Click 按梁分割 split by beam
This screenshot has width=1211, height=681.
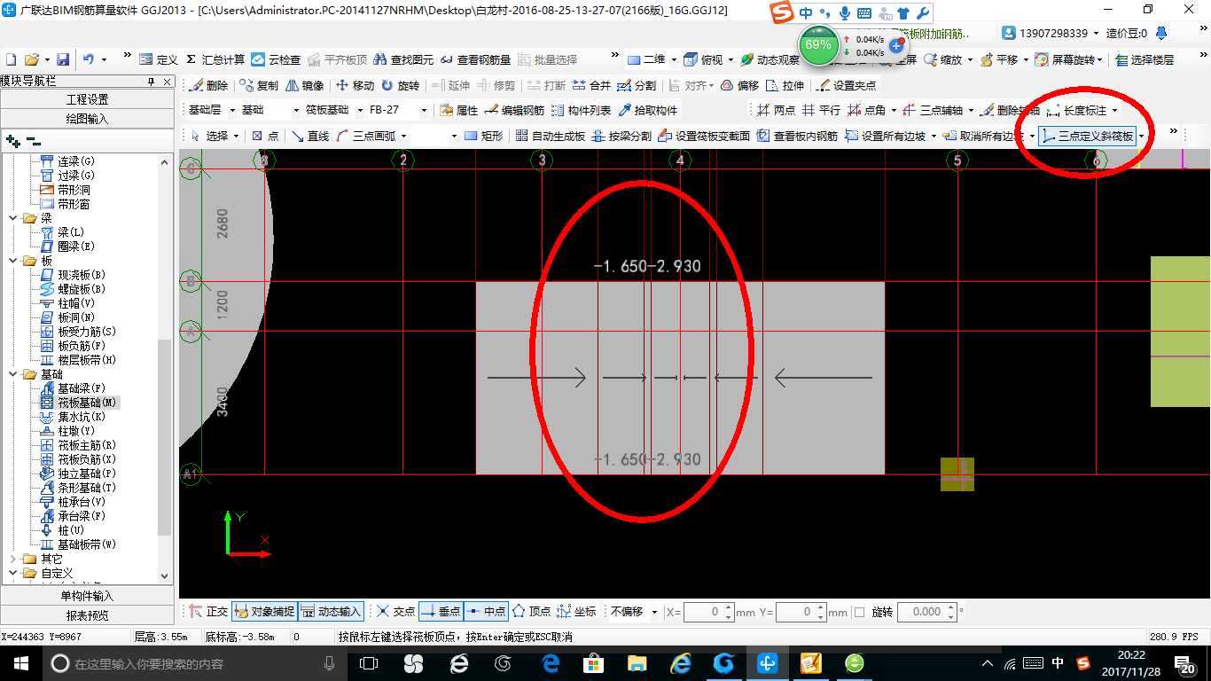[621, 136]
